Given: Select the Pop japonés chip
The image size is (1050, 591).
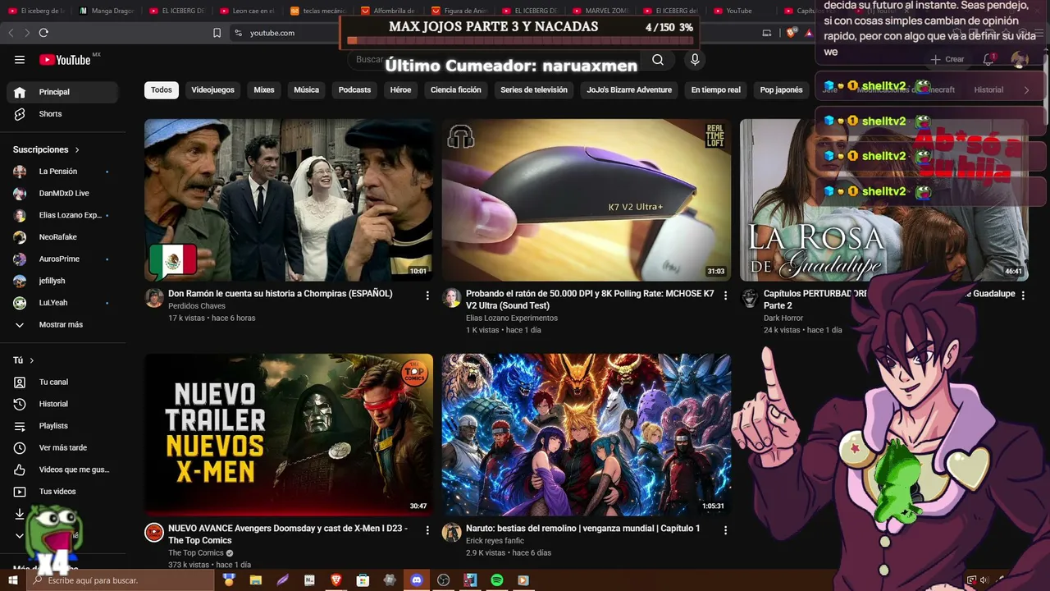Looking at the screenshot, I should tap(781, 90).
